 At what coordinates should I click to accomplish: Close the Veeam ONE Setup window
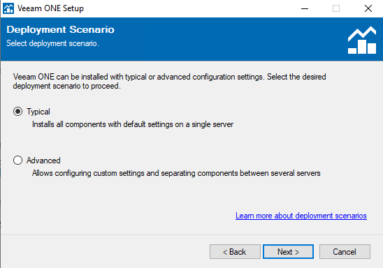pyautogui.click(x=368, y=8)
